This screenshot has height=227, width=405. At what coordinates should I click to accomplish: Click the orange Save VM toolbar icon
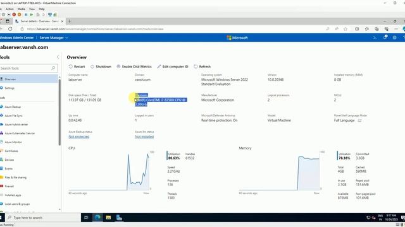tap(20, 15)
